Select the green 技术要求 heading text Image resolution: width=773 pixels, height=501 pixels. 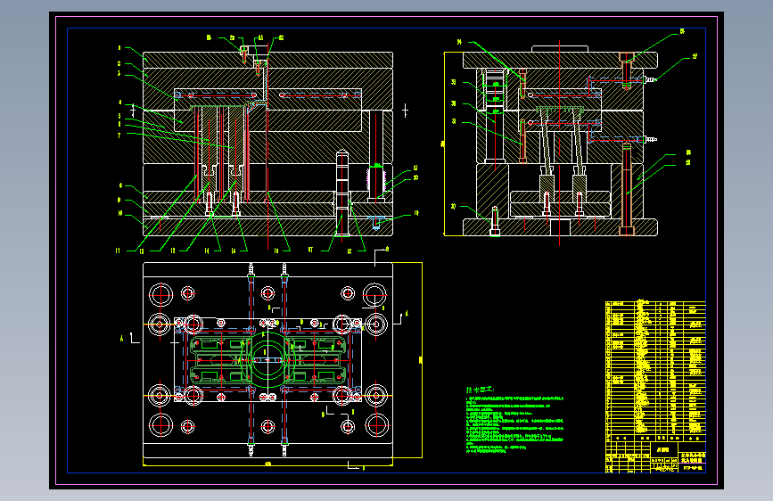tap(480, 390)
